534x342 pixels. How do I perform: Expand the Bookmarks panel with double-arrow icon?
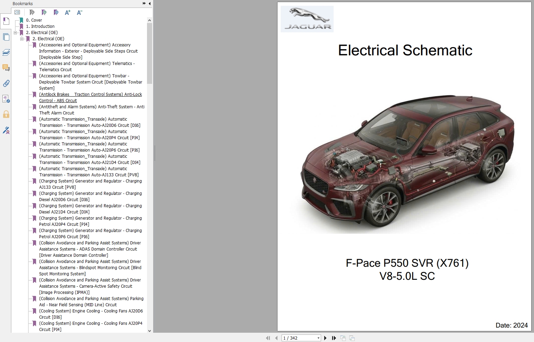pyautogui.click(x=144, y=3)
